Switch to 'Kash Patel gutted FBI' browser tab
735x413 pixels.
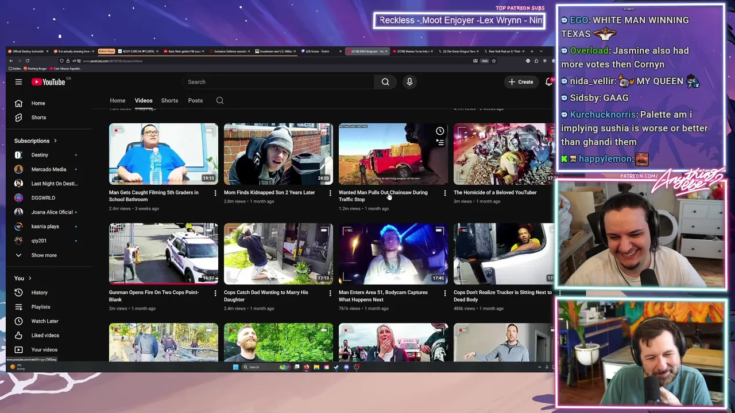pyautogui.click(x=183, y=51)
